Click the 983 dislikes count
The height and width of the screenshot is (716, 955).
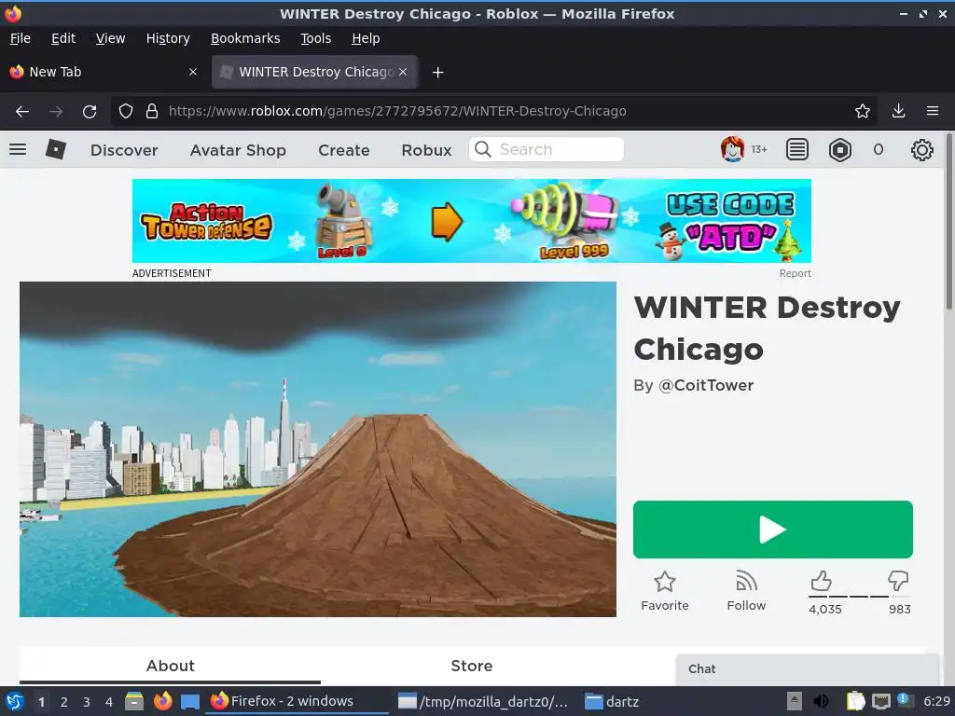coord(900,610)
